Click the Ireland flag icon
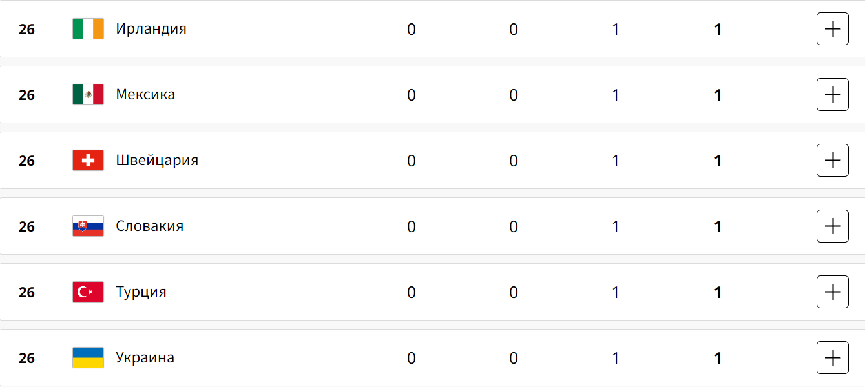 88,29
